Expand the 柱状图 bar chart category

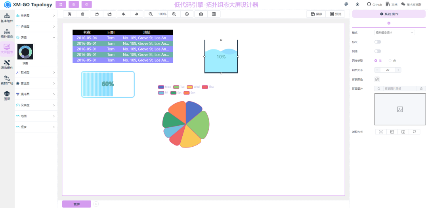[x=36, y=16]
